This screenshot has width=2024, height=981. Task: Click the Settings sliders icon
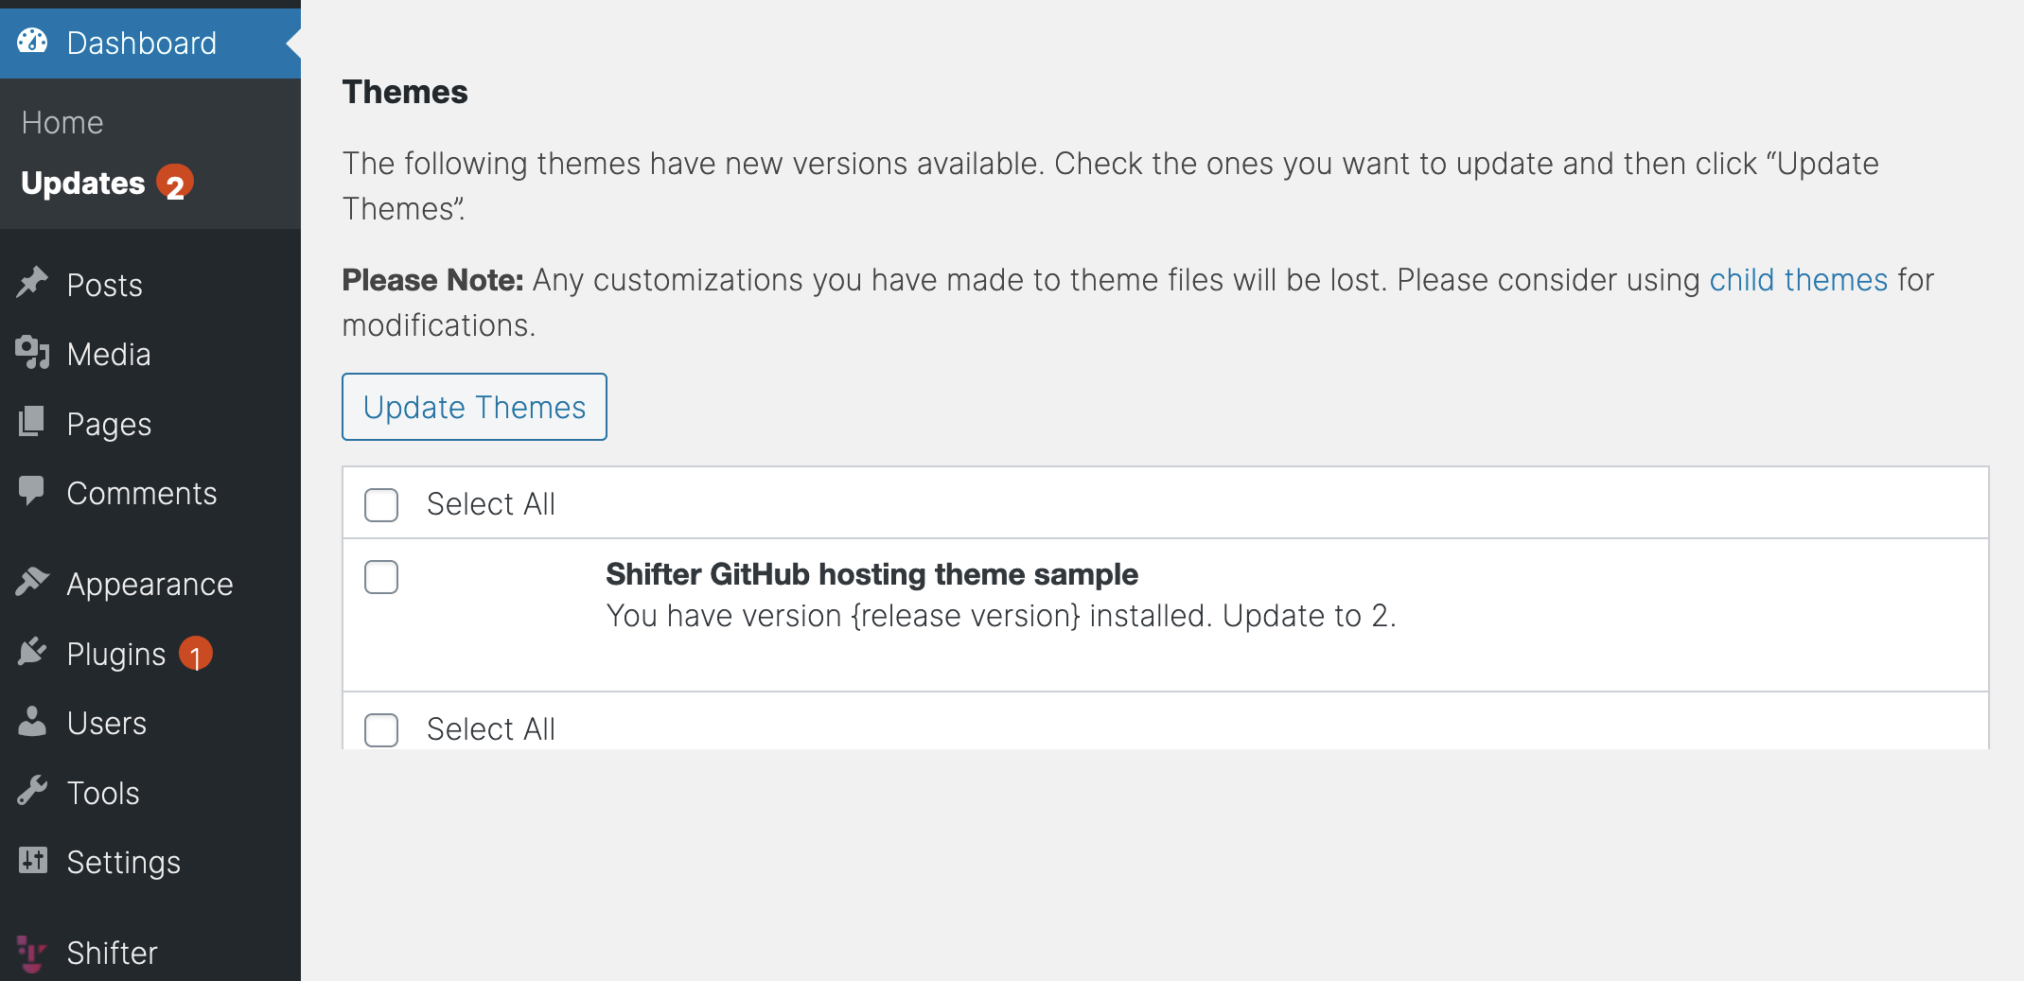click(x=32, y=860)
